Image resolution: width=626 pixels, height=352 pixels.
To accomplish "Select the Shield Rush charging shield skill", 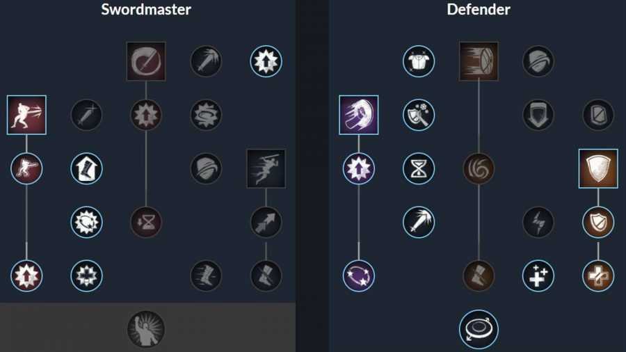I will click(479, 61).
